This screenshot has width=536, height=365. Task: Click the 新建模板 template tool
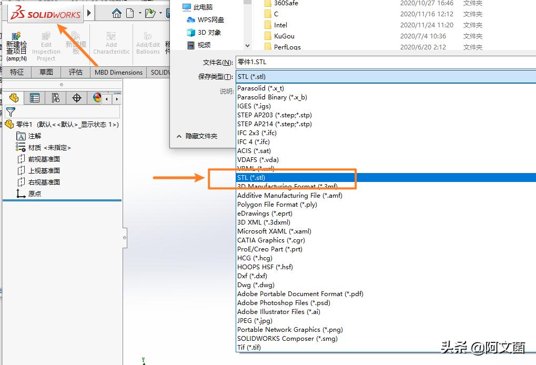(76, 43)
